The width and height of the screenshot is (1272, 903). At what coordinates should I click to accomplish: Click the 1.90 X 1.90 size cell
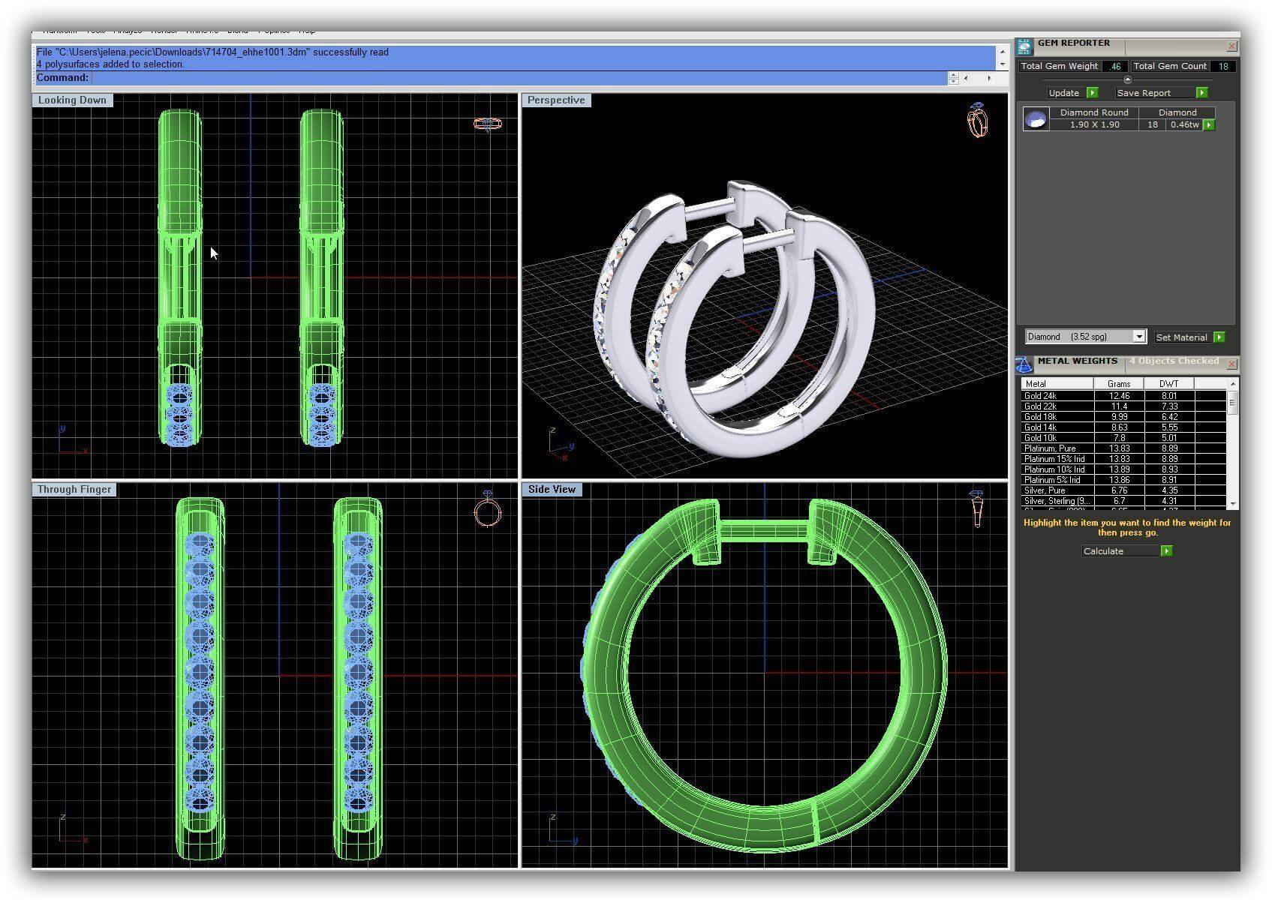[1094, 124]
